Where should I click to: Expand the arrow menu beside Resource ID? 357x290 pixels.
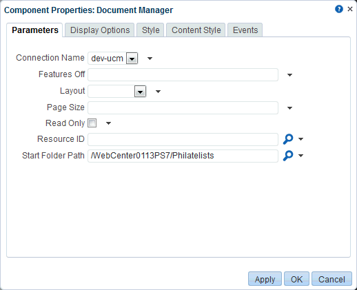click(x=300, y=139)
